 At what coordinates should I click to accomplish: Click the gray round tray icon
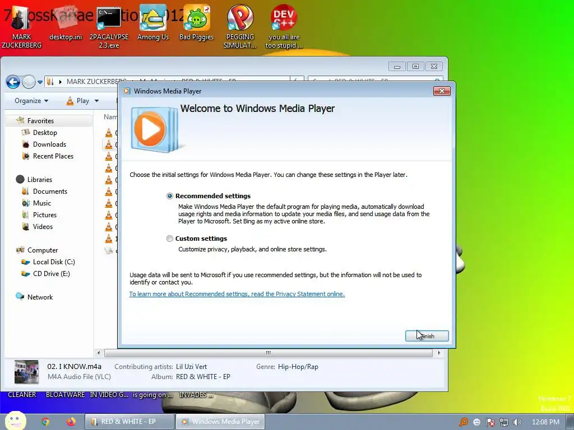pyautogui.click(x=476, y=422)
